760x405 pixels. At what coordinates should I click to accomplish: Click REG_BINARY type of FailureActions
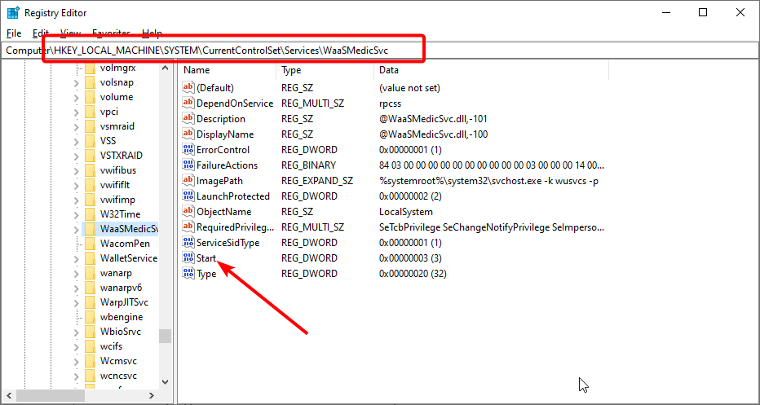tap(308, 165)
